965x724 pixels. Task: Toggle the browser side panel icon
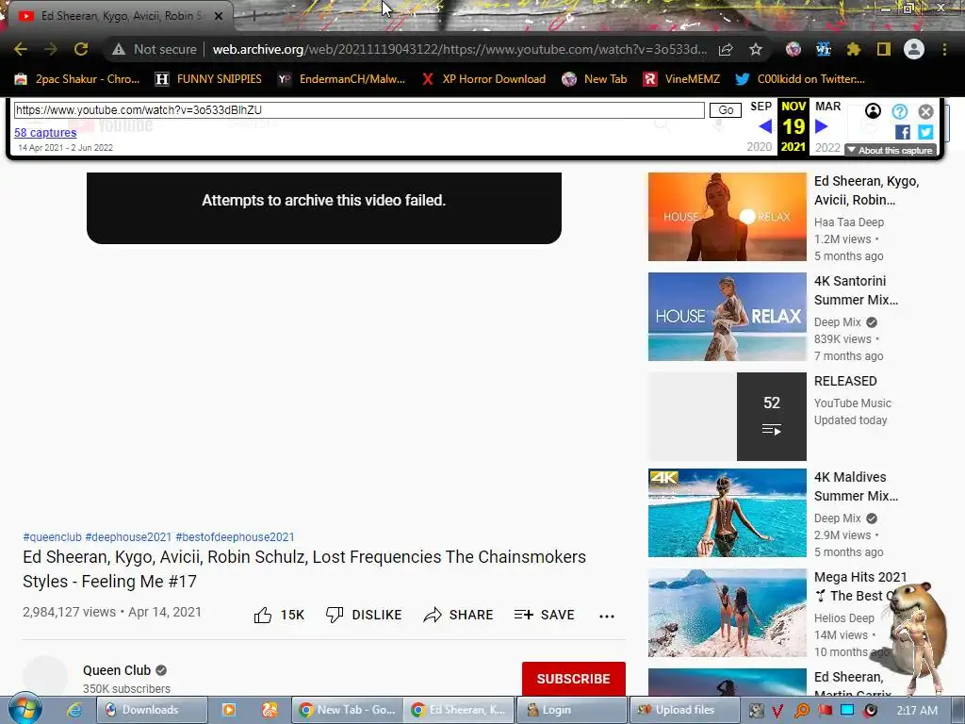pyautogui.click(x=884, y=49)
